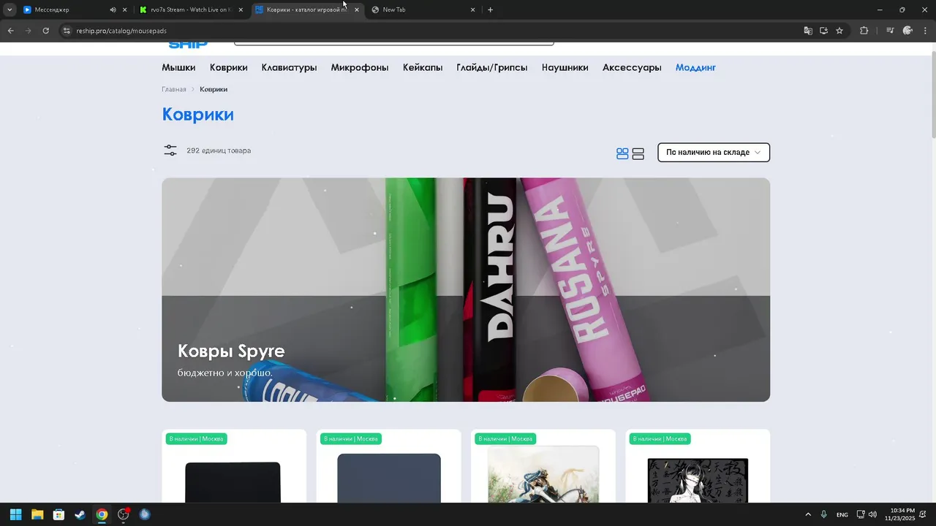The height and width of the screenshot is (526, 936).
Task: Go forward in browser history
Action: tap(28, 31)
